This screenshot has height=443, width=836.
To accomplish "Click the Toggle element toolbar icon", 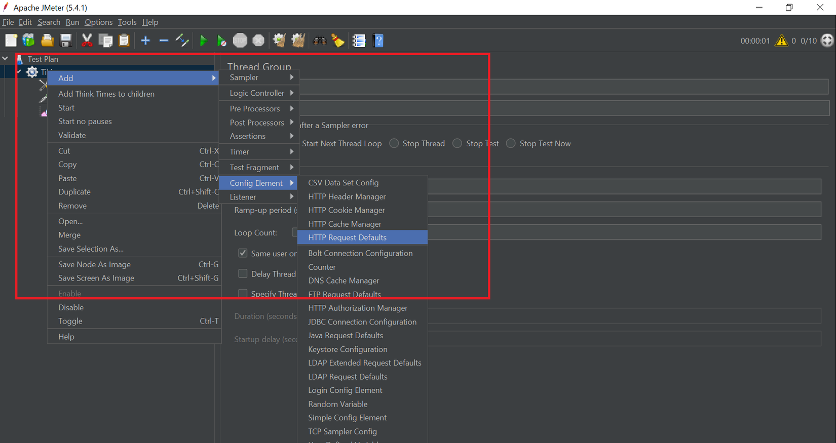I will point(182,41).
